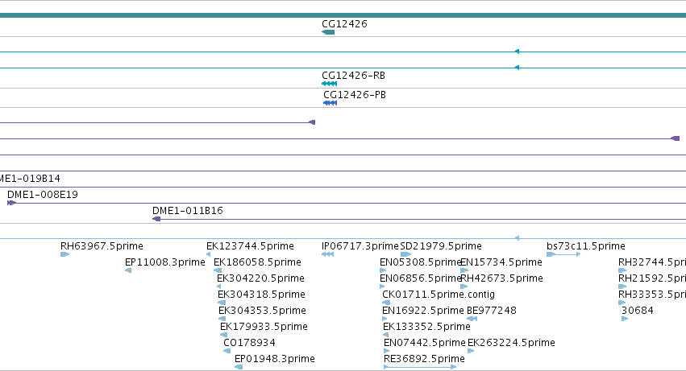The height and width of the screenshot is (371, 686).
Task: Click the IP06717.3prime triple-arrow glyph
Action: pyautogui.click(x=328, y=254)
